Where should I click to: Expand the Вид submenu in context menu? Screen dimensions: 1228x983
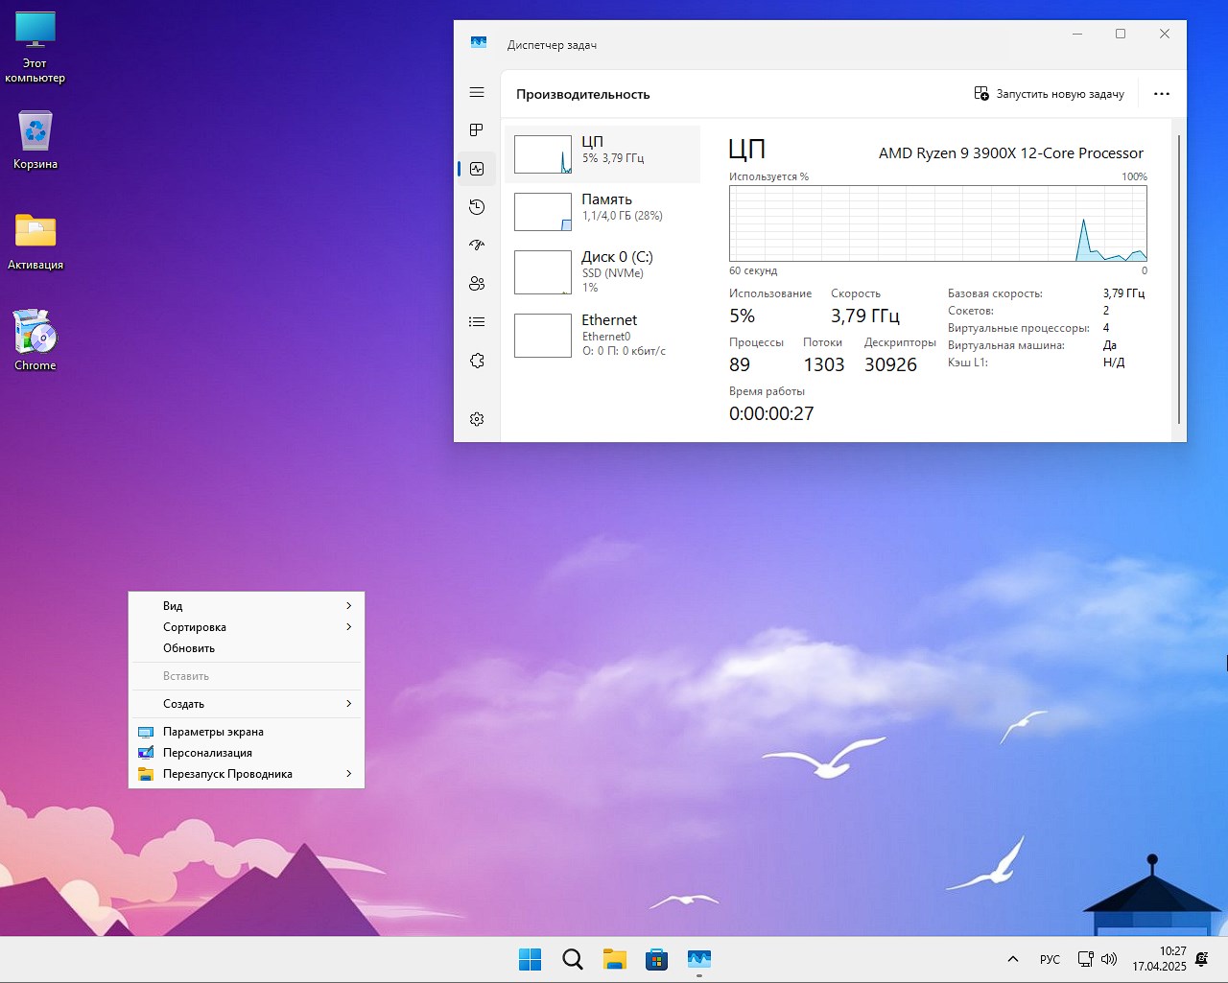[x=247, y=606]
